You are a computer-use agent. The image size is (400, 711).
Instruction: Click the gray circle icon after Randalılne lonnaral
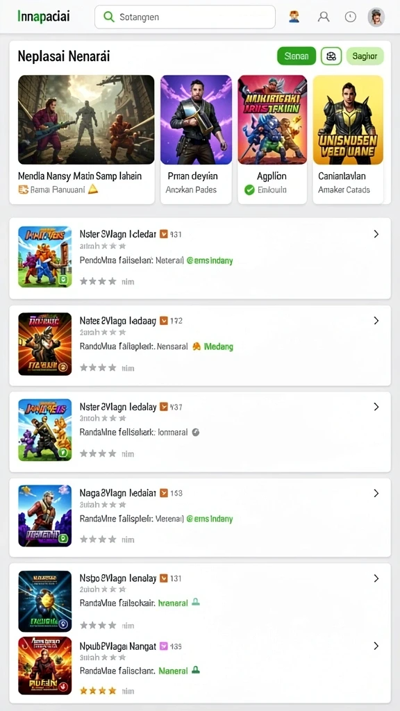196,432
